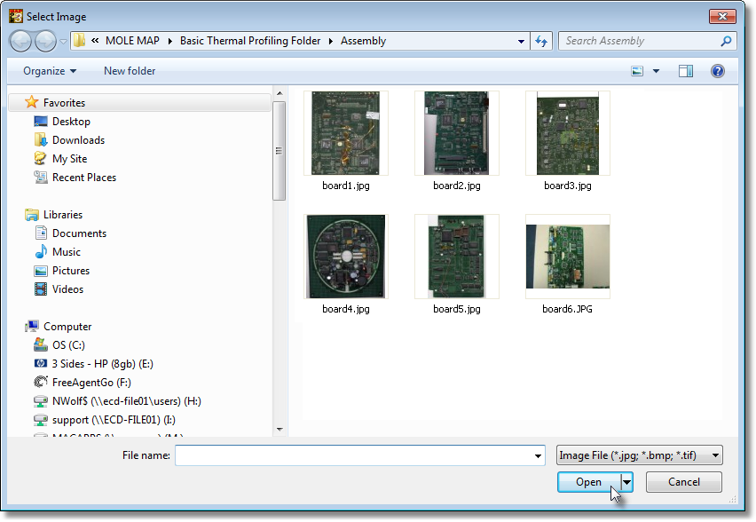Select Libraries in navigation pane

click(63, 215)
